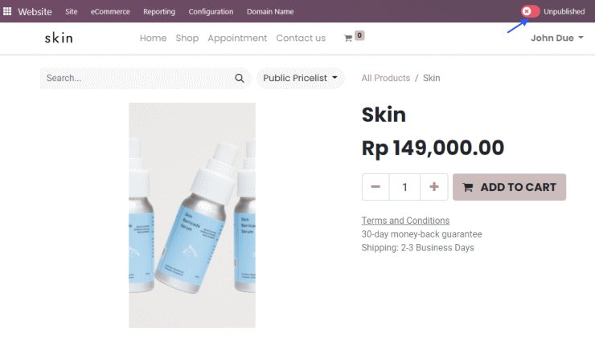The height and width of the screenshot is (337, 595).
Task: Open the apps grid menu icon
Action: coord(7,11)
